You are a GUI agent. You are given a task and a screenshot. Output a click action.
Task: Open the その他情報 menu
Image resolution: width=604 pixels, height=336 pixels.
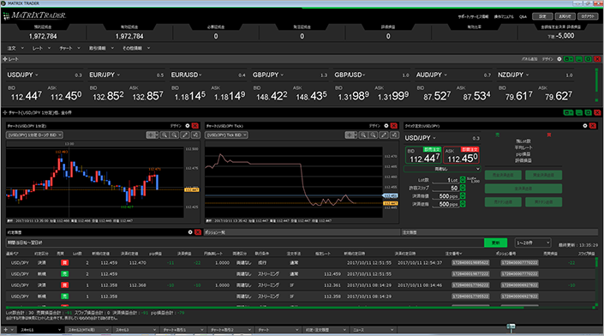pyautogui.click(x=136, y=48)
